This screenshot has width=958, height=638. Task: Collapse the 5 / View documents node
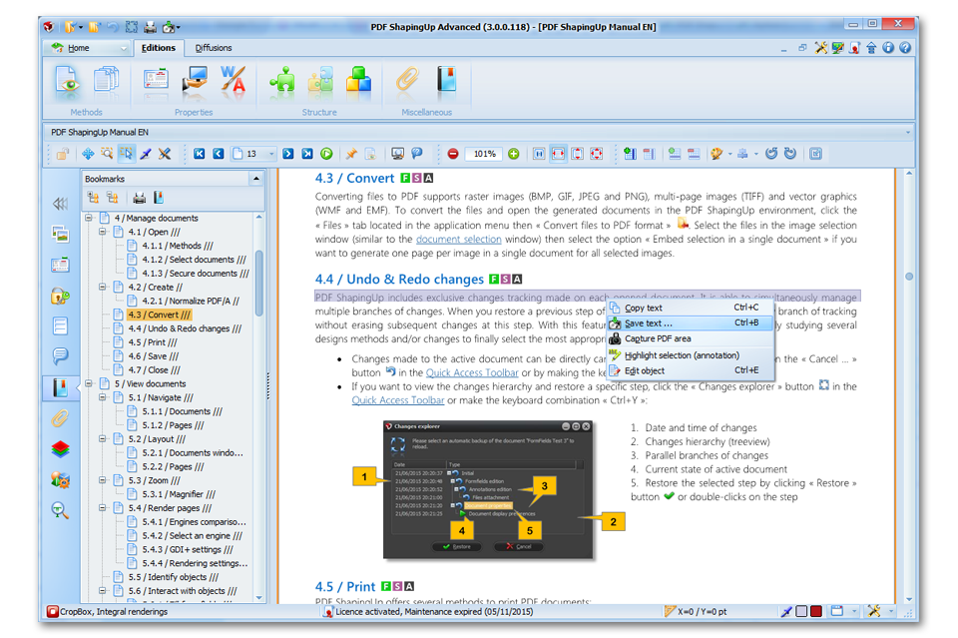click(x=89, y=383)
